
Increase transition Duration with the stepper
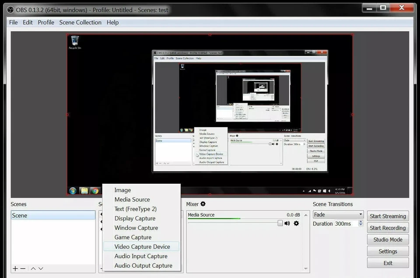coord(360,221)
